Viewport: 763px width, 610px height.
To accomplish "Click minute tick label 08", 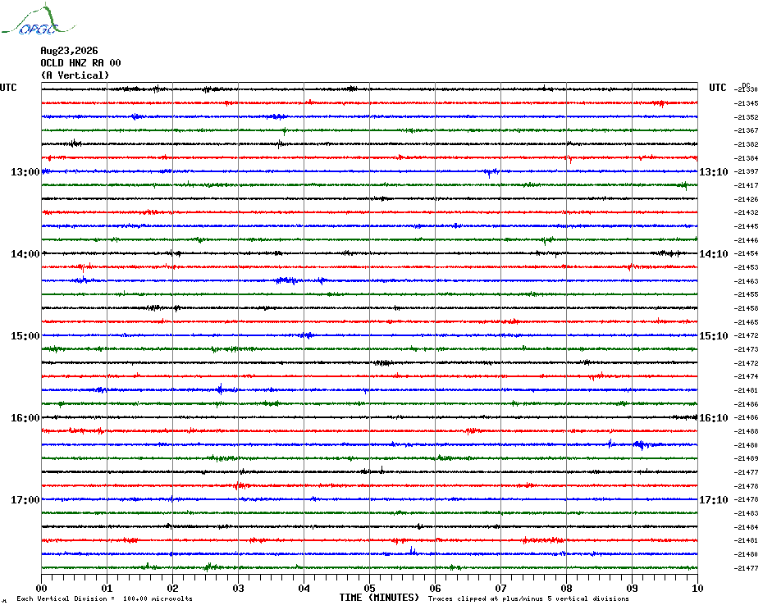I will tap(566, 588).
